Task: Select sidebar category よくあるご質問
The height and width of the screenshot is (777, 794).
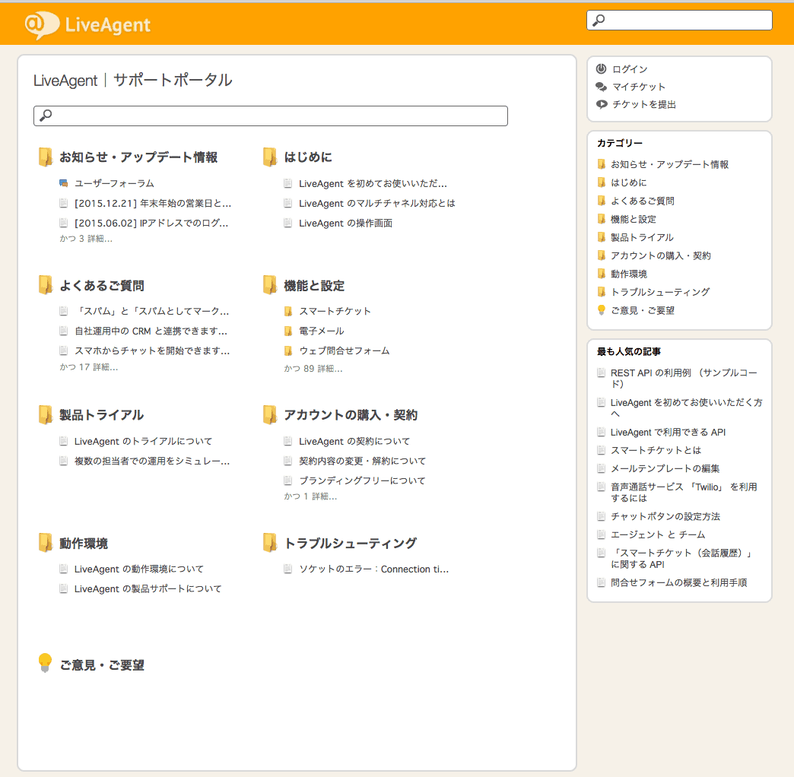Action: (642, 201)
